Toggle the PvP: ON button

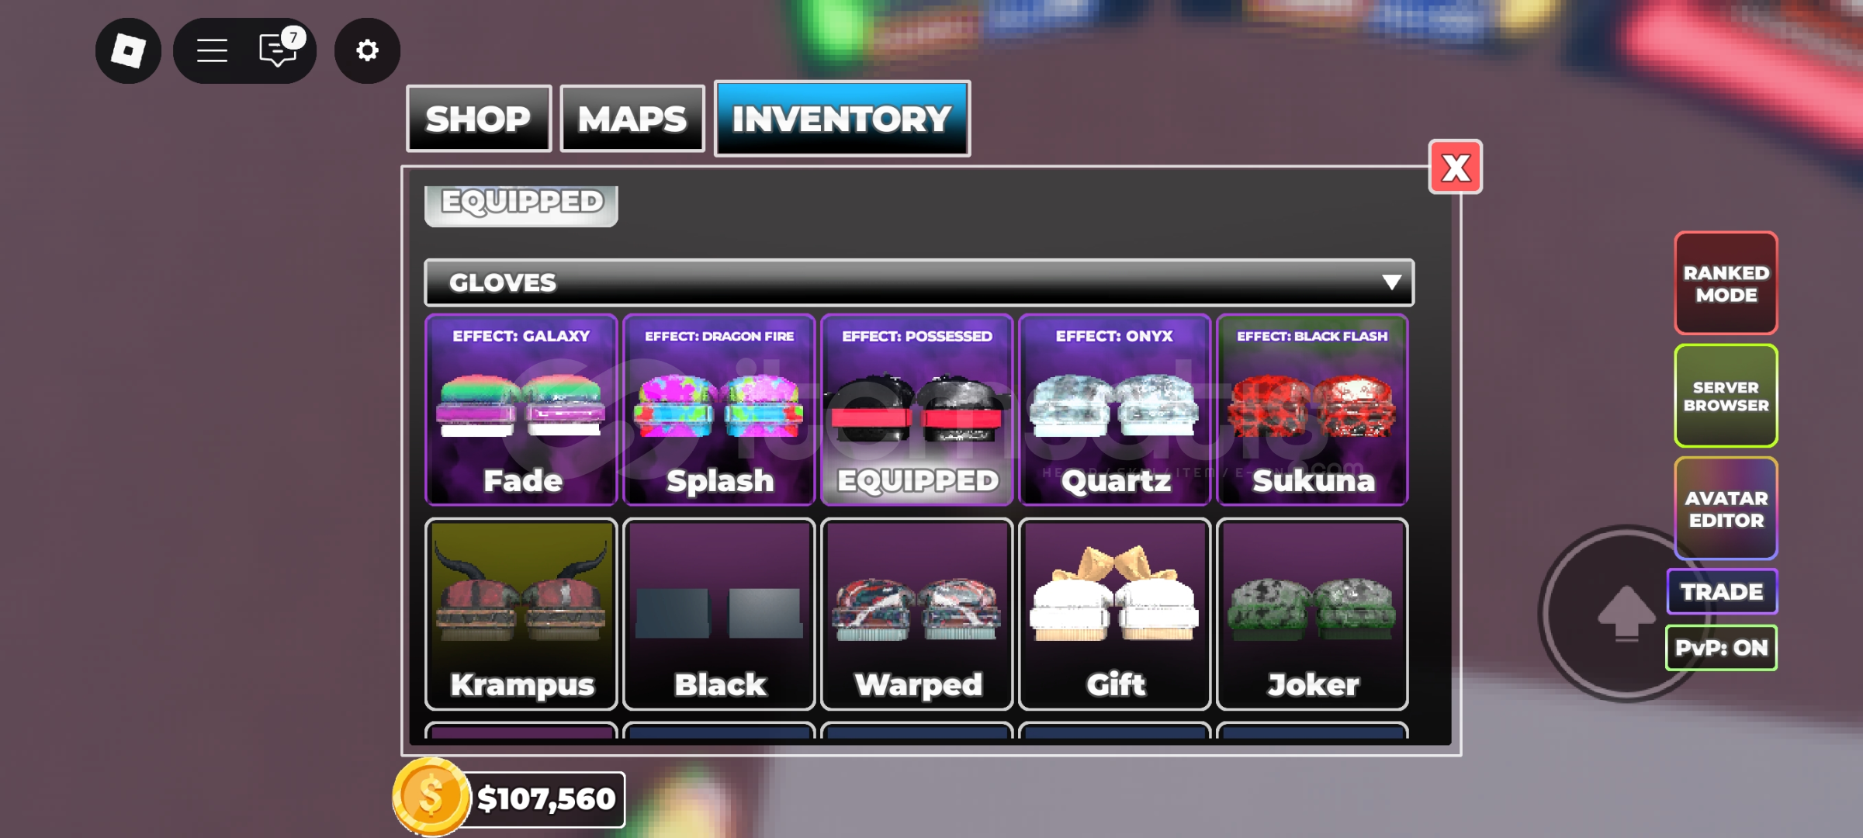tap(1721, 648)
